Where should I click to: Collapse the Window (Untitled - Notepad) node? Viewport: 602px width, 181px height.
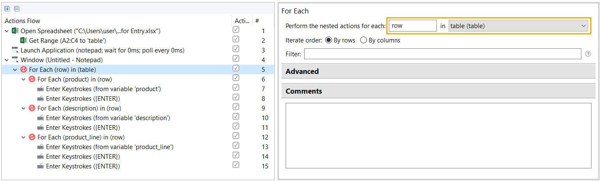tap(6, 60)
